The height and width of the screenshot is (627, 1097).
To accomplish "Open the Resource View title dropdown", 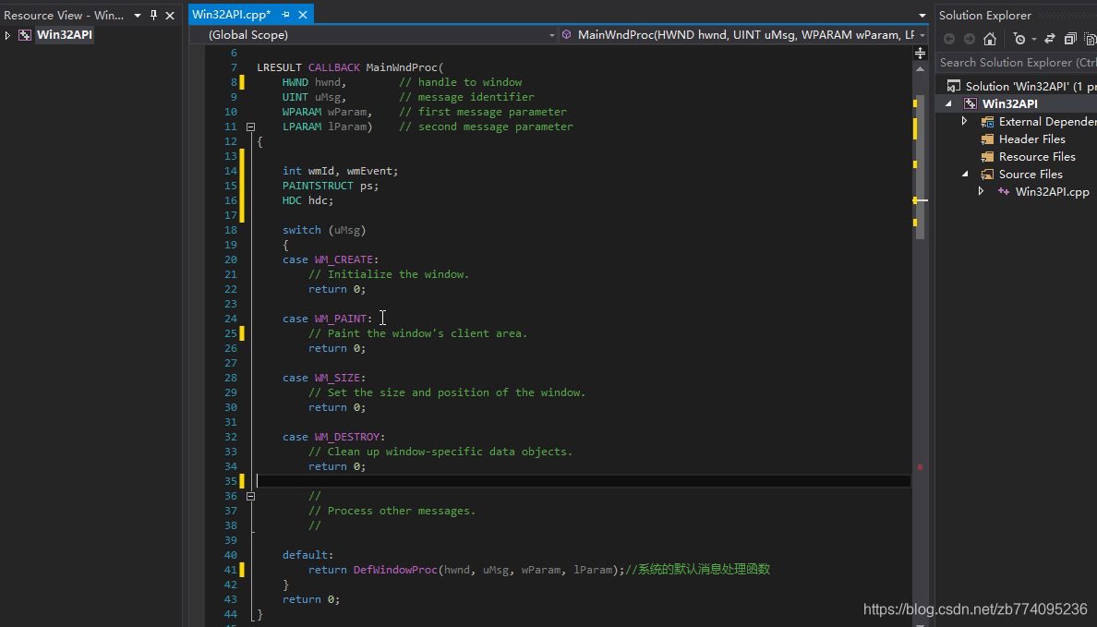I will point(137,14).
